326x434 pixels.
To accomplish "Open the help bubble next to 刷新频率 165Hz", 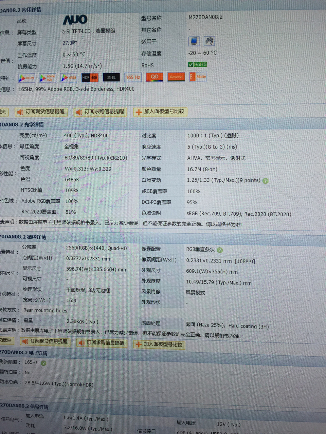I will (x=43, y=363).
